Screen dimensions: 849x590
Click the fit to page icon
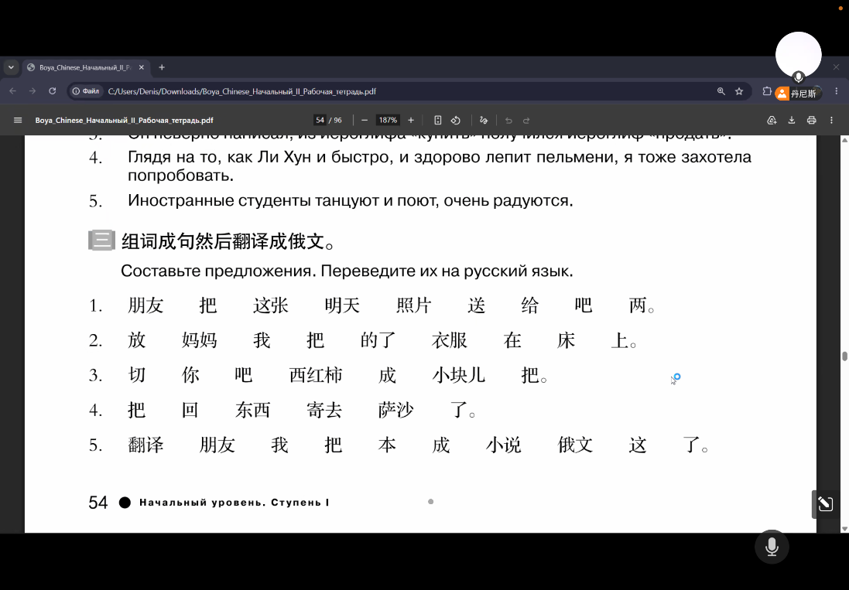pos(438,120)
